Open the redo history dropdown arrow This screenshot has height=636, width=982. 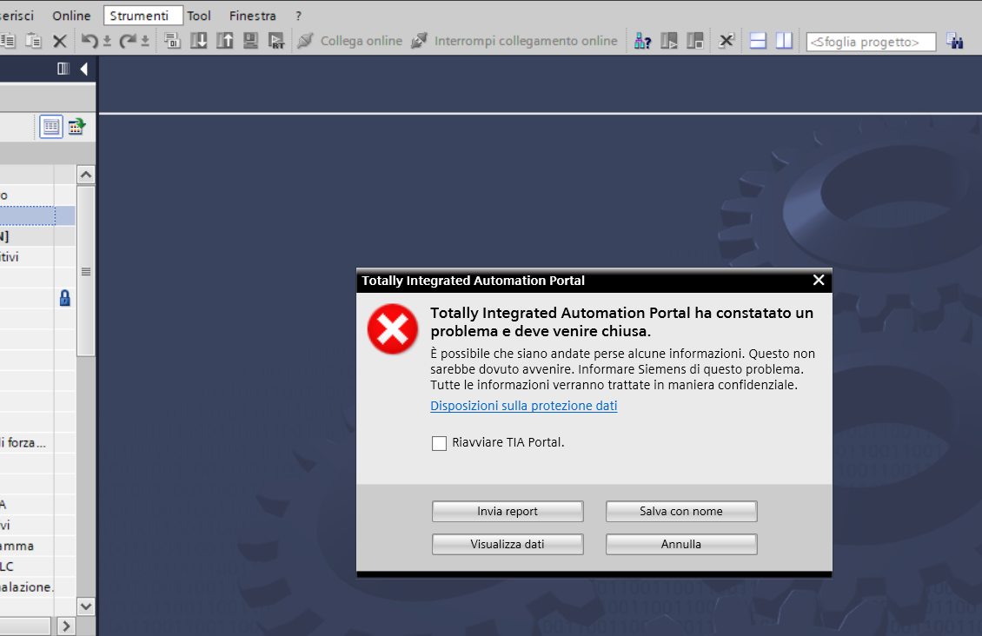point(144,42)
